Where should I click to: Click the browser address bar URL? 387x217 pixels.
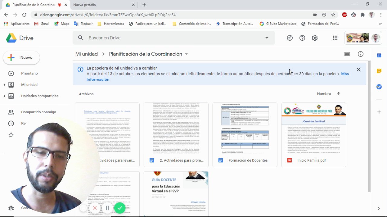point(108,14)
